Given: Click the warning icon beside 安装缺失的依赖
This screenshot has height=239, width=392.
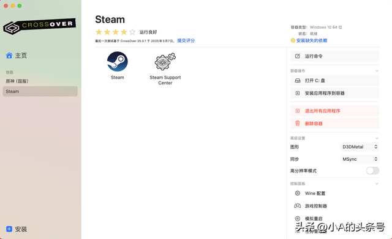Looking at the screenshot, I should tap(293, 40).
